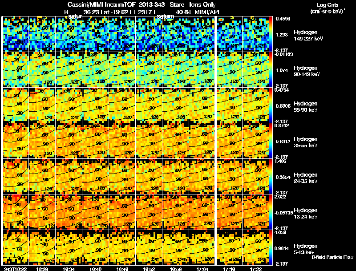Select the 'Hydrogen 55-90 keV' channel label
This screenshot has width=356, height=271.
[x=306, y=107]
